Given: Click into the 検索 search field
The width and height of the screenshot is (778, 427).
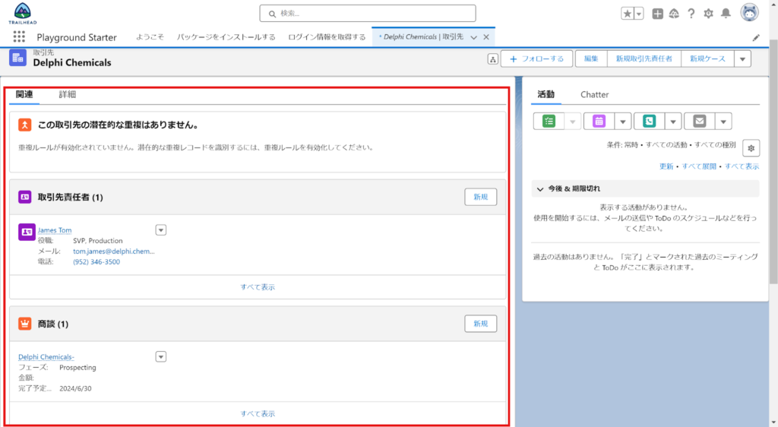Looking at the screenshot, I should click(368, 14).
